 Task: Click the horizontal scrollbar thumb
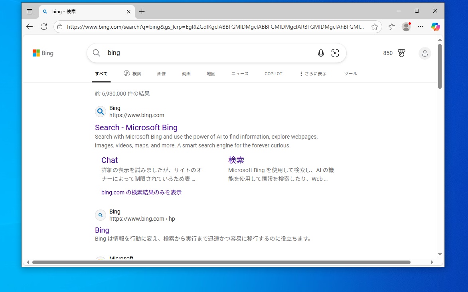(x=221, y=262)
